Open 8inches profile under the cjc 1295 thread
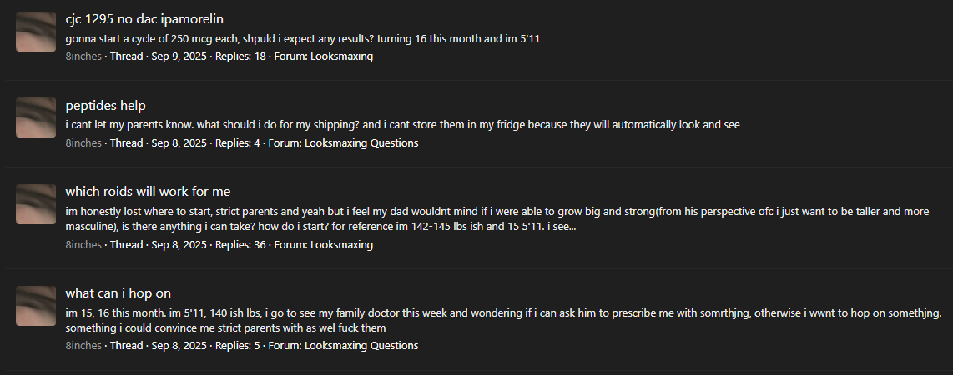The width and height of the screenshot is (953, 375). 83,57
